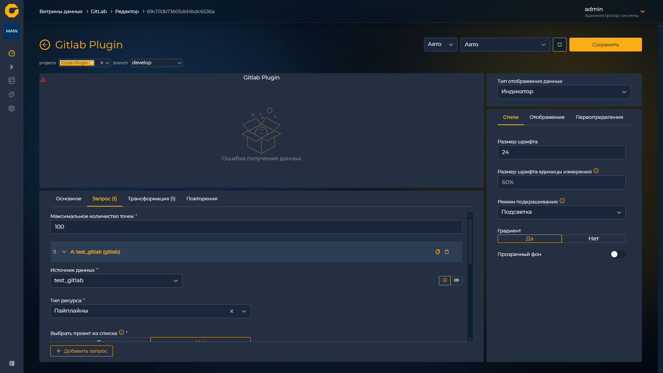Go back with the circled arrow icon
Viewport: 663px width, 373px height.
click(45, 45)
